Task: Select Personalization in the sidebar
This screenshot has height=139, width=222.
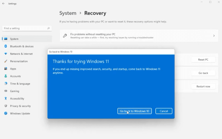Action: coord(19,61)
